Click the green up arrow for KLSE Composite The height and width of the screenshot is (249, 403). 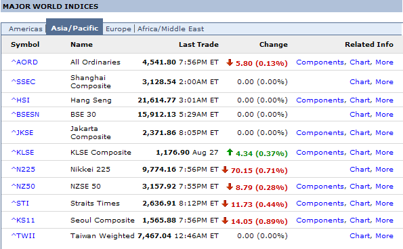230,152
